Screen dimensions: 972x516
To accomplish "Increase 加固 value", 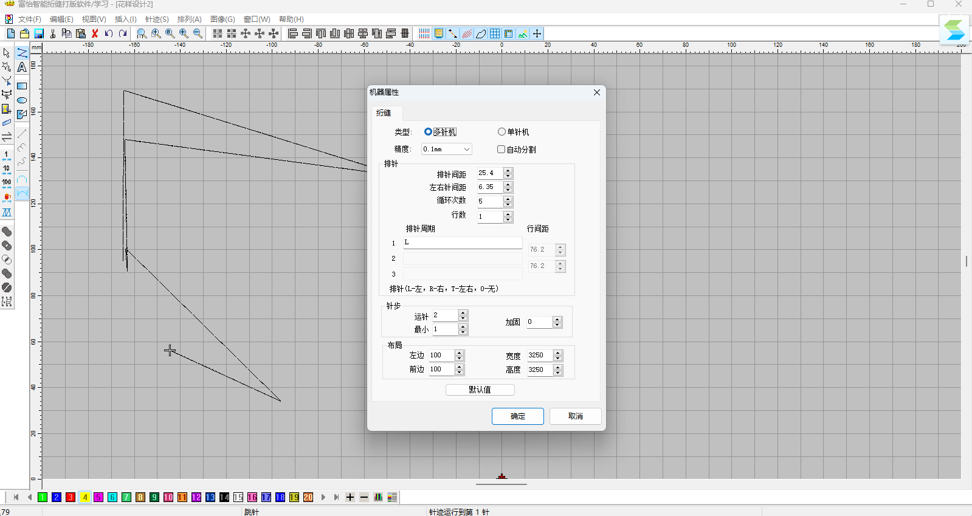I will click(x=557, y=319).
